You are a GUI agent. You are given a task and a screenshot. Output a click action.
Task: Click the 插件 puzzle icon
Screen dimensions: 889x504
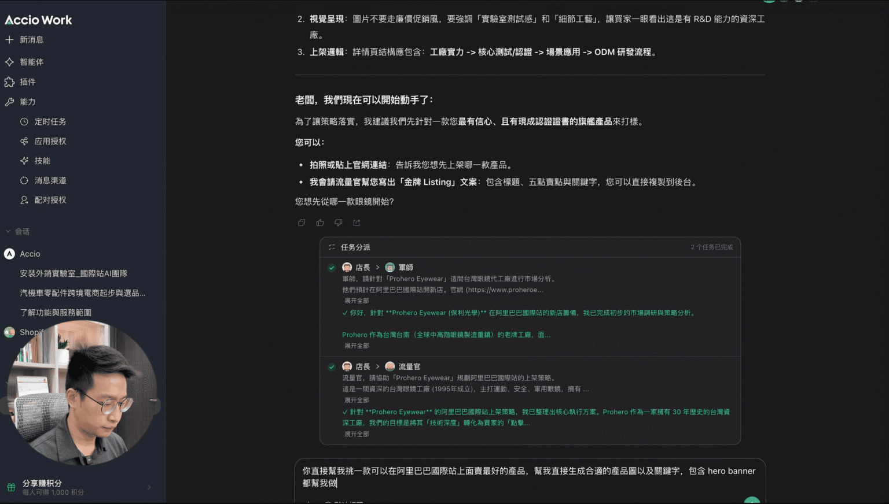9,82
